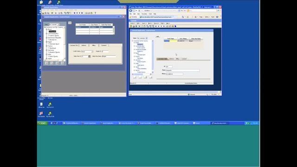
Task: Expand the View combo box in the browser form
Action: click(147, 38)
